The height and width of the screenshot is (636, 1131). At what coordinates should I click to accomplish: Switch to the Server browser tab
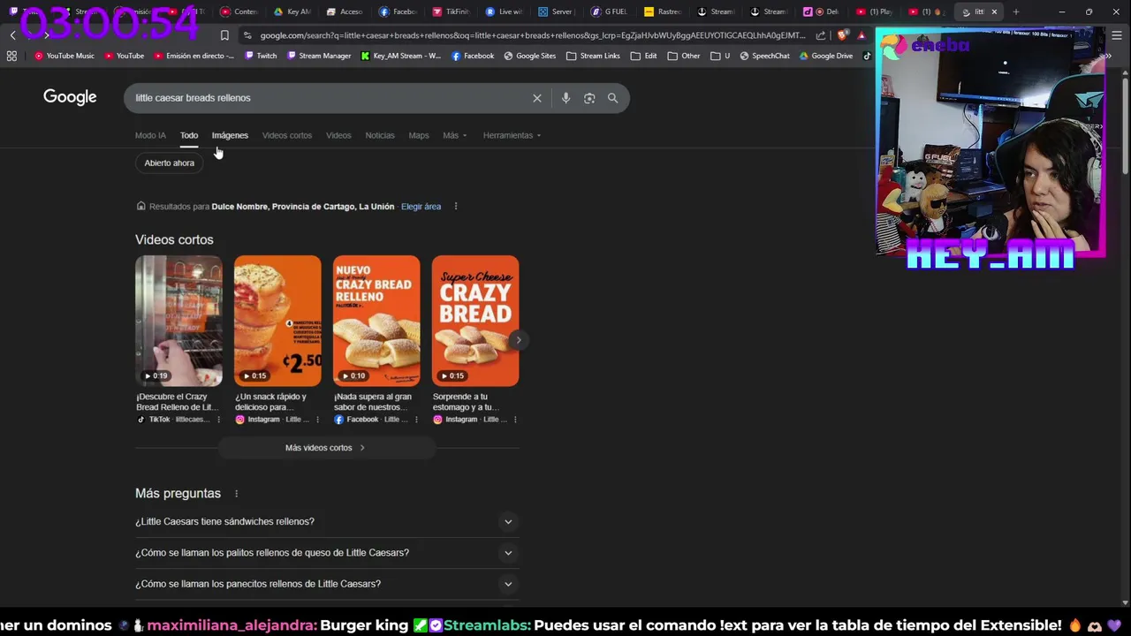[x=557, y=11]
